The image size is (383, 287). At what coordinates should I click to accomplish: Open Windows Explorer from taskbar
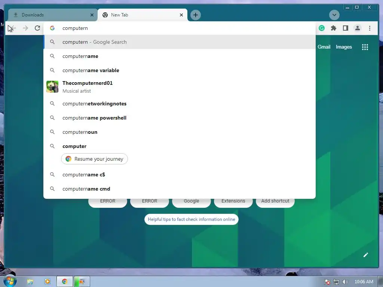pos(30,282)
